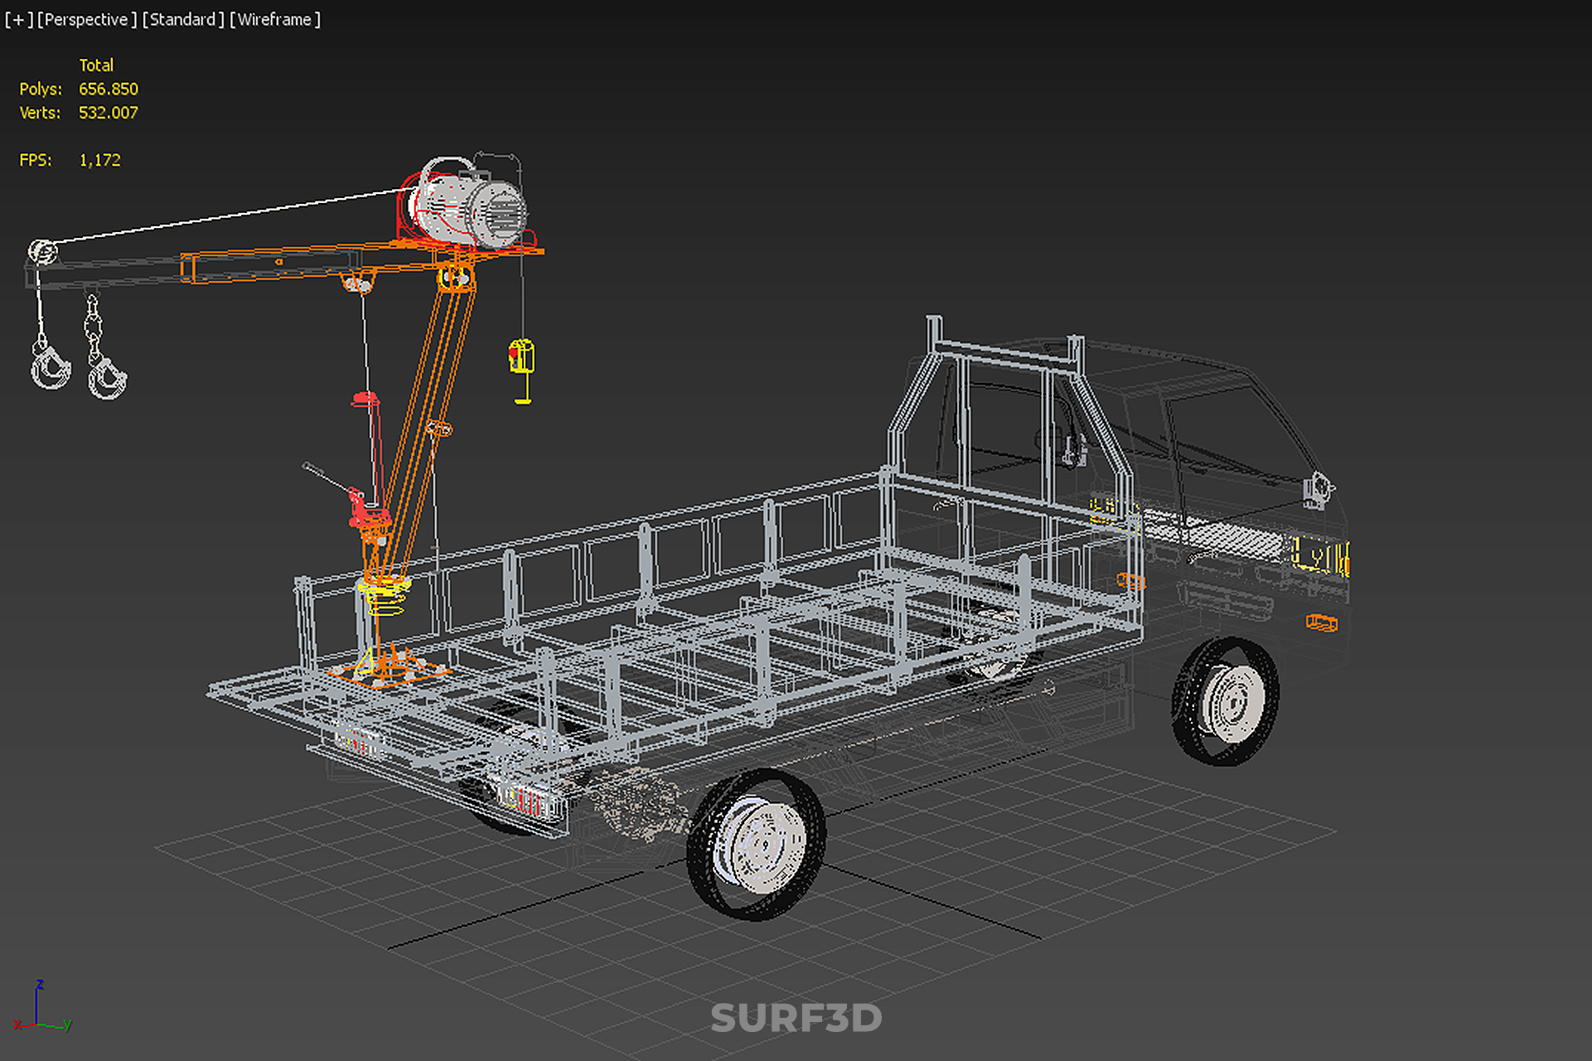
Task: Click the FPS readout value
Action: point(99,160)
